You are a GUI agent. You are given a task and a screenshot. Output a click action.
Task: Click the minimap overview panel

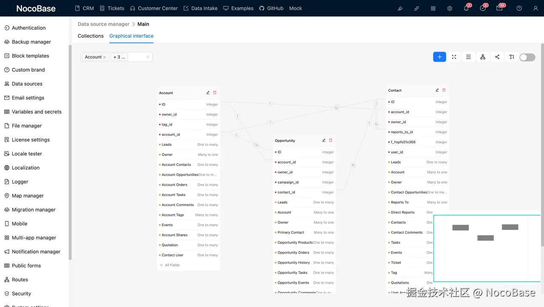[x=487, y=248]
